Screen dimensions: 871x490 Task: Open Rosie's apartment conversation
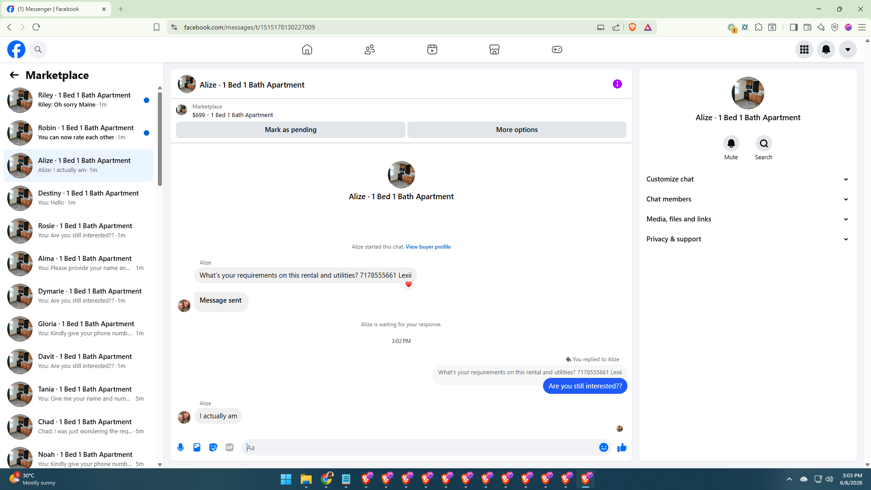[78, 231]
